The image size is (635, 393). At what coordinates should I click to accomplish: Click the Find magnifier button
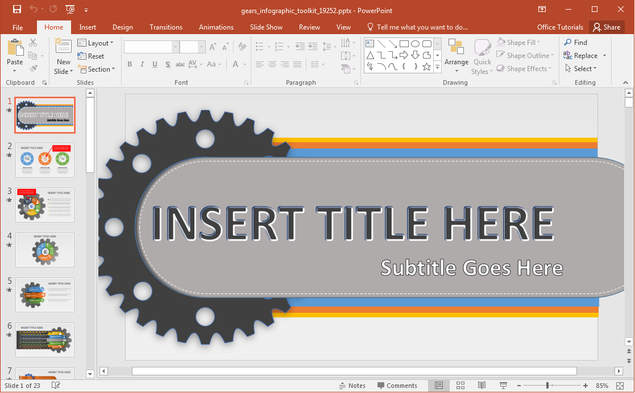(x=575, y=43)
